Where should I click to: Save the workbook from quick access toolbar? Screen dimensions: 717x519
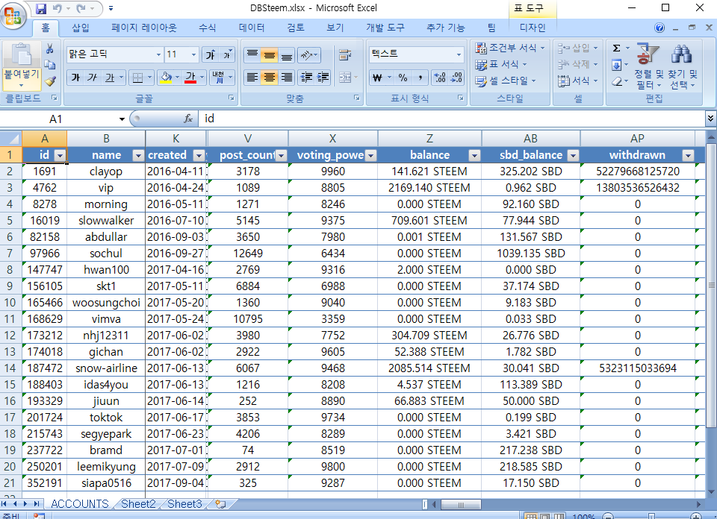pyautogui.click(x=40, y=8)
